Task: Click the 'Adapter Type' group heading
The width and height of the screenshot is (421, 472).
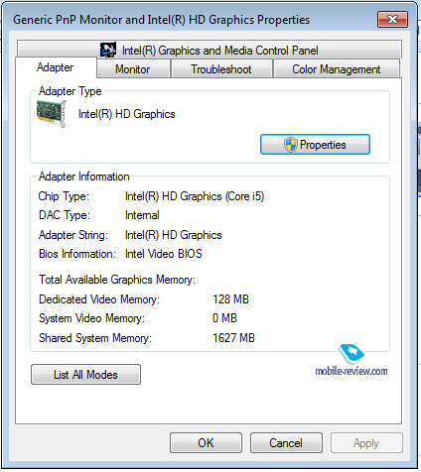Action: pos(70,91)
